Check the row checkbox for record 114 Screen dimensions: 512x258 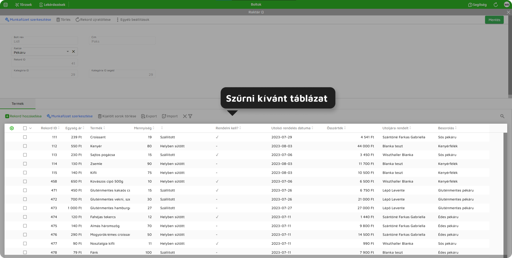click(25, 164)
